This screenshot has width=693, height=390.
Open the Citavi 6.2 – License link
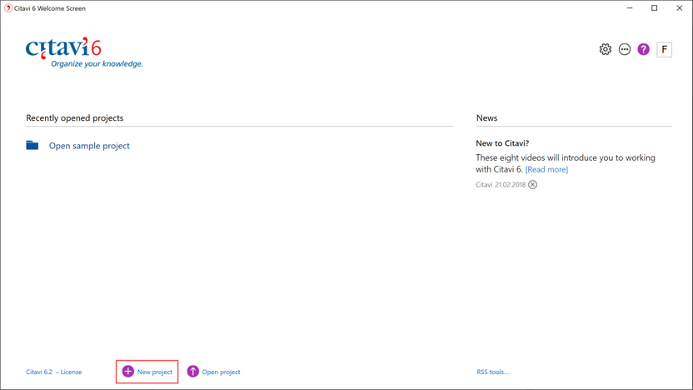tap(54, 372)
